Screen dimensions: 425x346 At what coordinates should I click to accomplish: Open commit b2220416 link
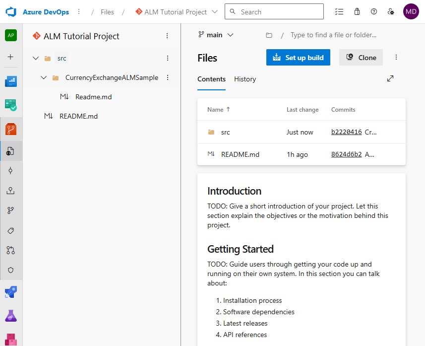pyautogui.click(x=346, y=132)
